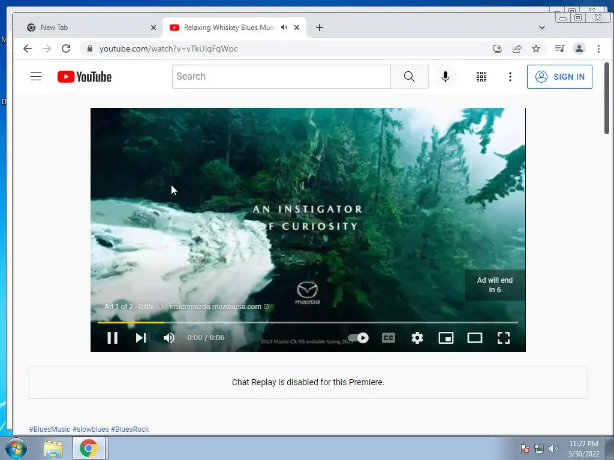Close the New Tab tab

point(153,28)
